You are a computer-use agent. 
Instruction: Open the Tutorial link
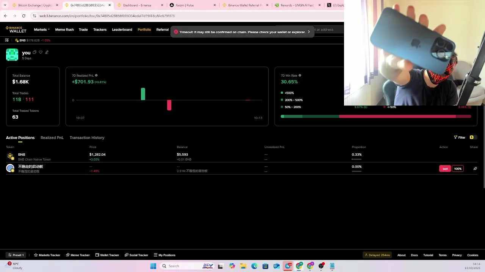[x=428, y=255]
